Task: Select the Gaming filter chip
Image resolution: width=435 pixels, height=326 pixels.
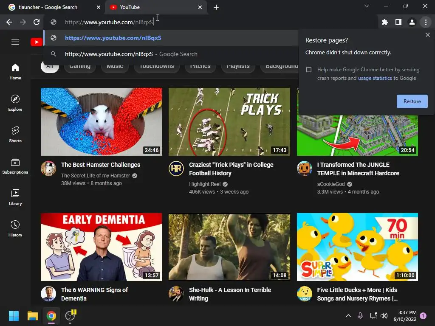Action: [x=80, y=67]
